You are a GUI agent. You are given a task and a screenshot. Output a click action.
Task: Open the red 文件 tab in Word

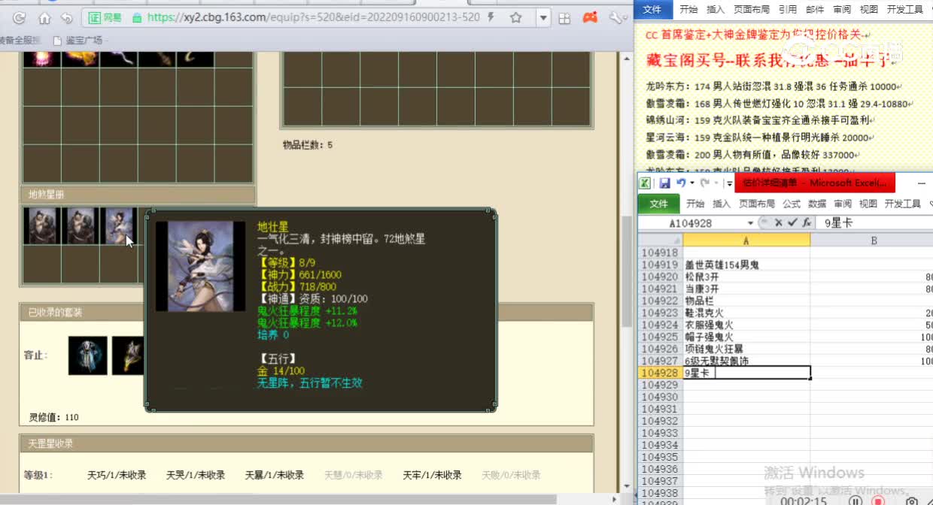(x=652, y=10)
